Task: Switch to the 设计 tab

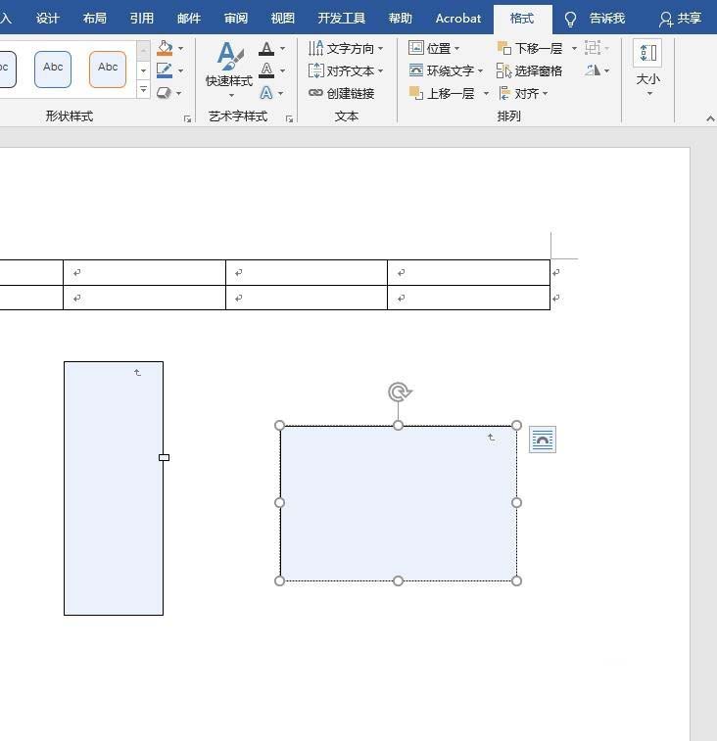Action: [x=48, y=19]
